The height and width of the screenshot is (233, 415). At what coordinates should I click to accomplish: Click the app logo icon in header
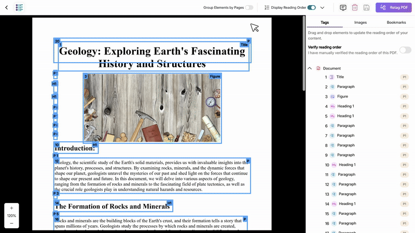(x=20, y=8)
